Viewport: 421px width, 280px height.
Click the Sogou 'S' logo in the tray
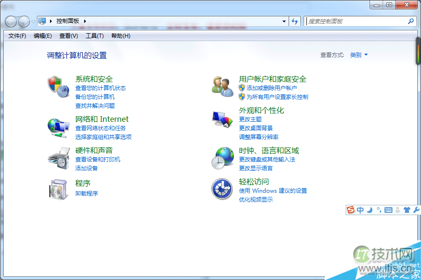pyautogui.click(x=350, y=210)
